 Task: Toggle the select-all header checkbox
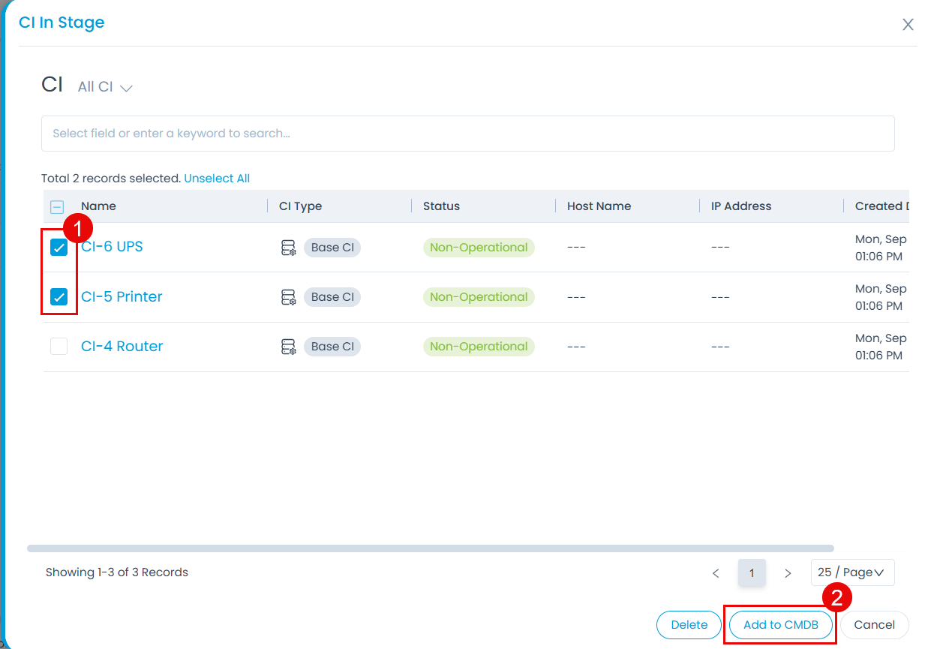(x=57, y=207)
